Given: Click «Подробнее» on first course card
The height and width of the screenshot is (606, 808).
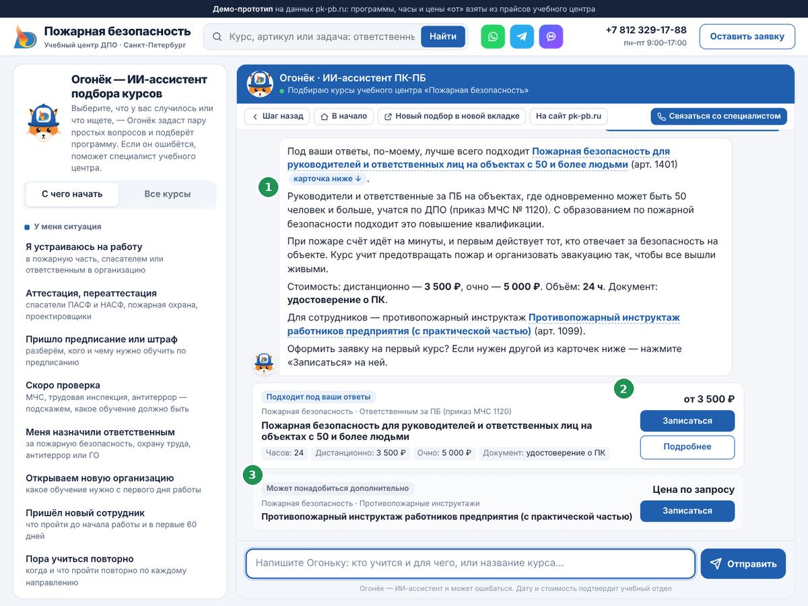Looking at the screenshot, I should (x=687, y=446).
